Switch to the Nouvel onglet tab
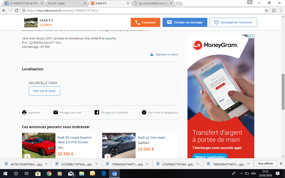The image size is (285, 178). (x=66, y=3)
